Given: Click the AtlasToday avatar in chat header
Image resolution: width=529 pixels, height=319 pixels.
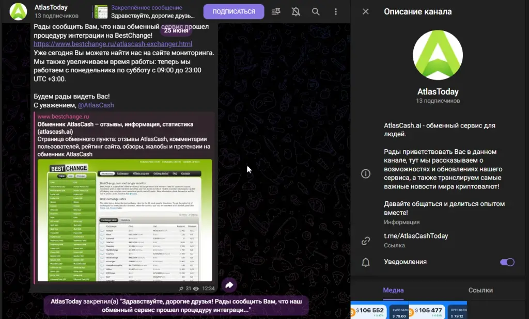Looking at the screenshot, I should [x=18, y=12].
